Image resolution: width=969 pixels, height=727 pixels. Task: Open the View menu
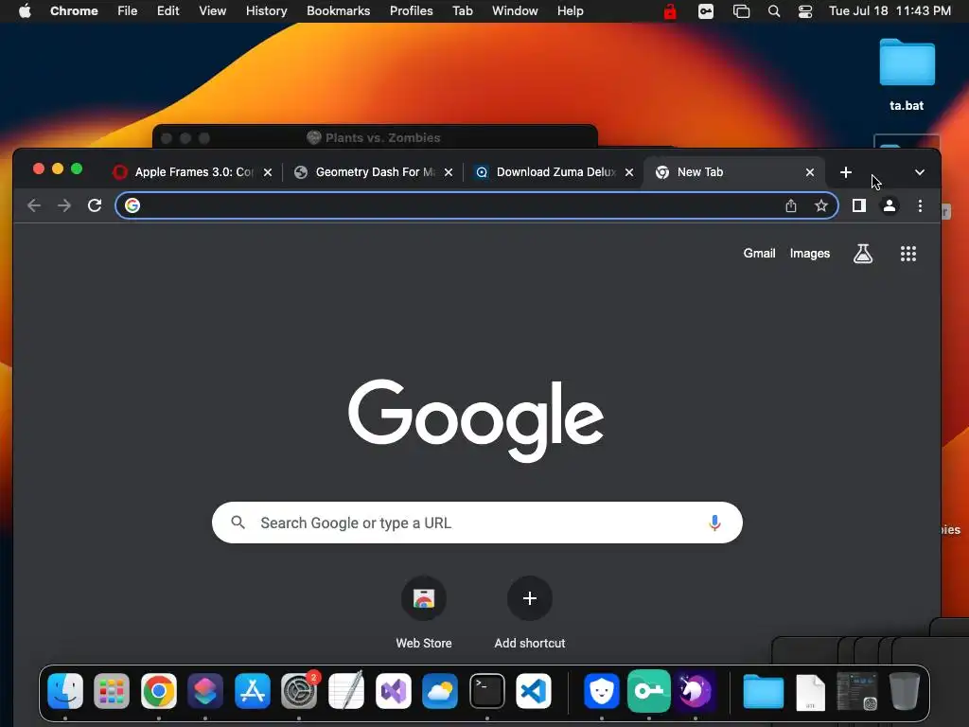pyautogui.click(x=212, y=11)
